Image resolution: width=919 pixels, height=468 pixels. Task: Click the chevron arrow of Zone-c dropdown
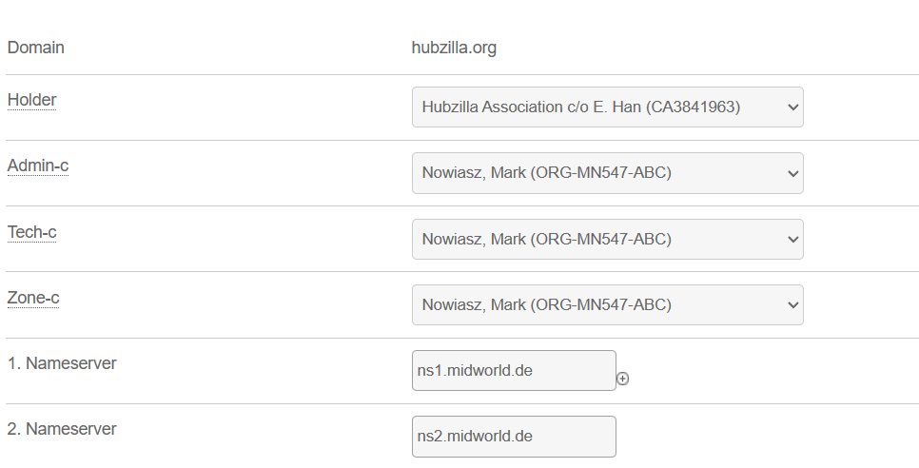coord(793,305)
